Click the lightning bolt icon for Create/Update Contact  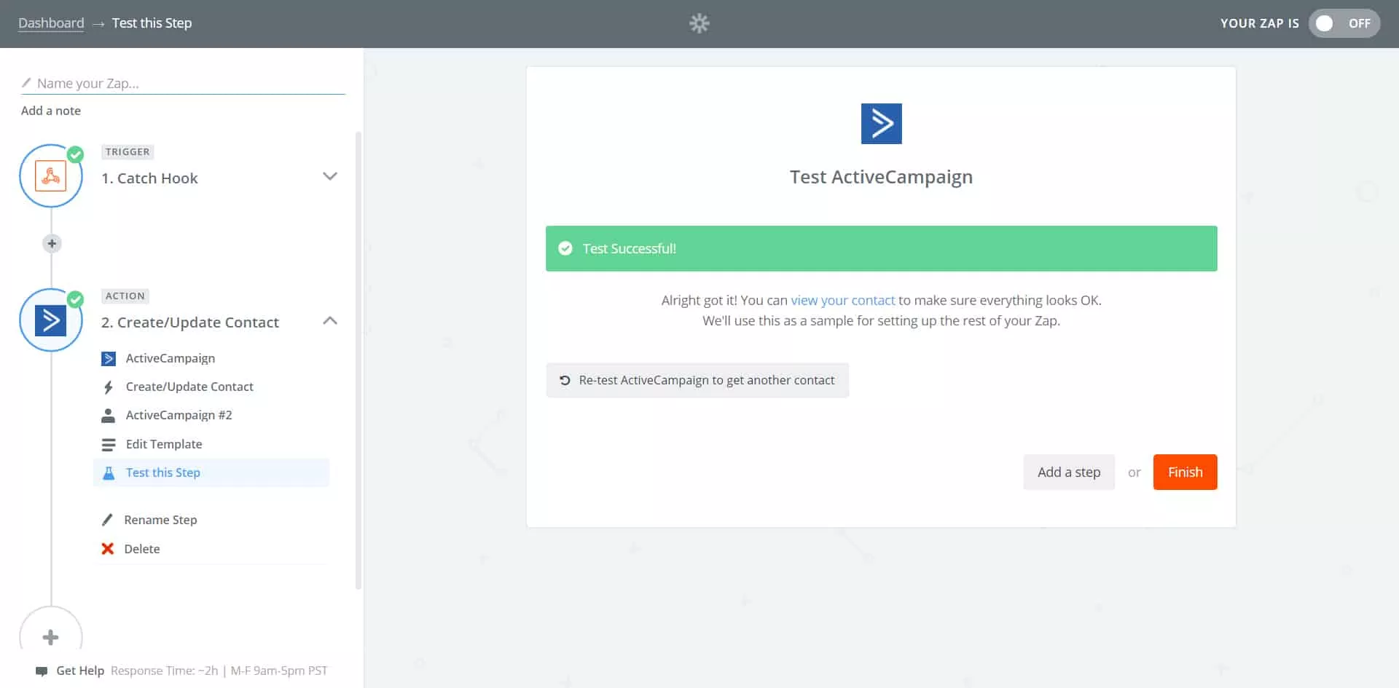pos(109,387)
